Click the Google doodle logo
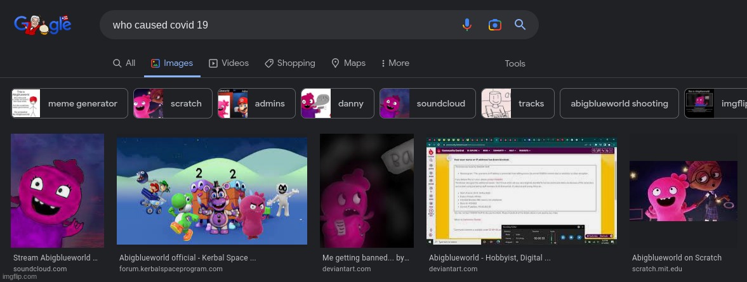The image size is (747, 282). click(43, 25)
